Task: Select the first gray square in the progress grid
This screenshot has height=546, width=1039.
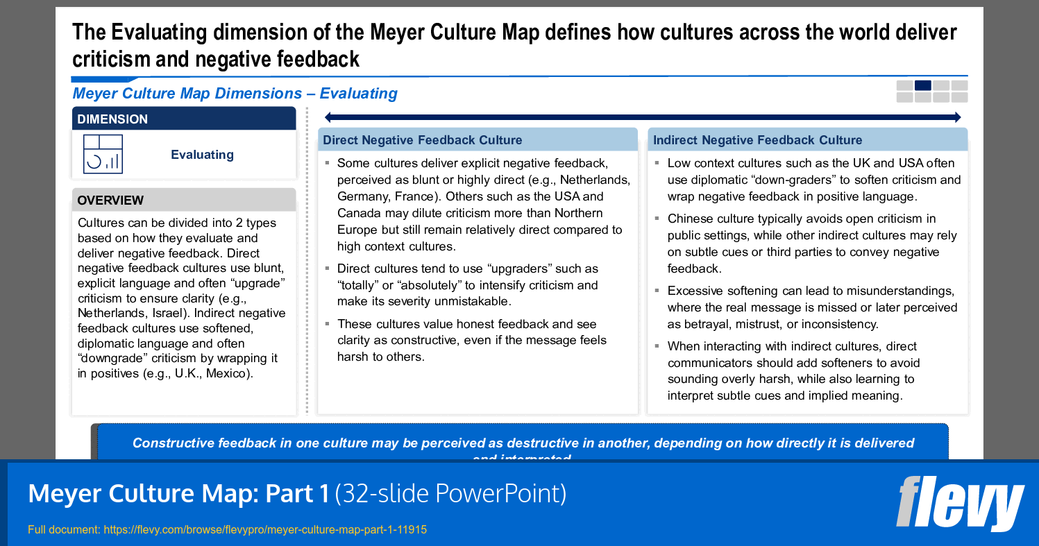Action: coord(907,85)
